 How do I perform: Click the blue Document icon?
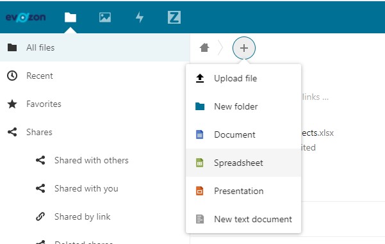(x=200, y=134)
